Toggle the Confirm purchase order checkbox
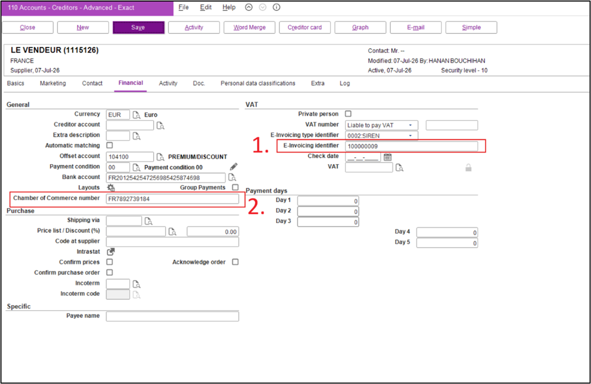 [110, 272]
